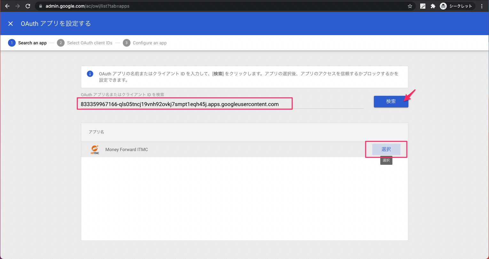Open Chrome three-dot menu
Viewport: 489px width, 259px height.
tap(482, 6)
